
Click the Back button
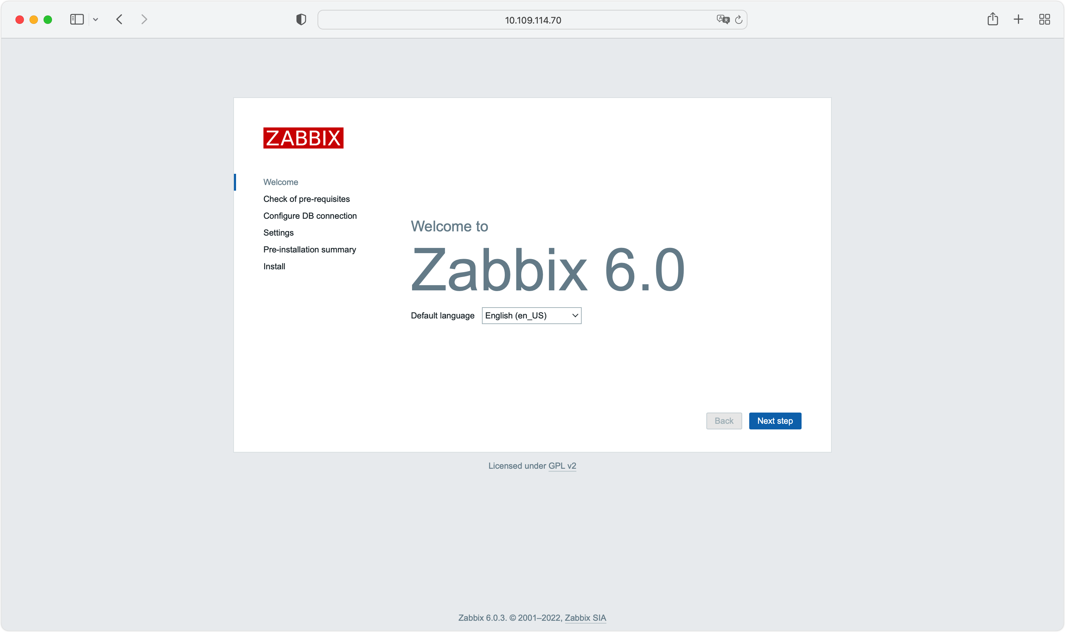click(x=724, y=421)
